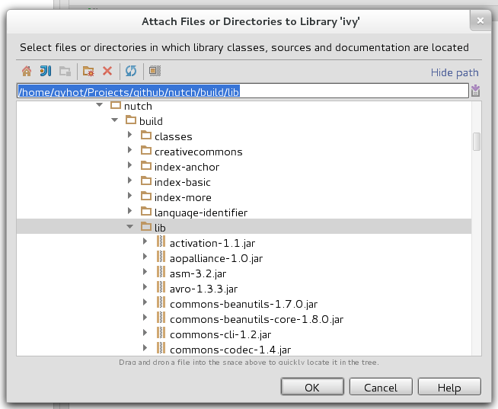This screenshot has height=409, width=498.
Task: Open the Help button
Action: coord(449,387)
